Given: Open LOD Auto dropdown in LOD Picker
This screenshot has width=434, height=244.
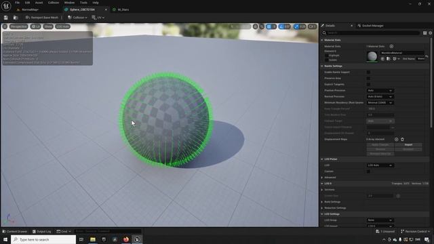Looking at the screenshot, I should coord(380,165).
